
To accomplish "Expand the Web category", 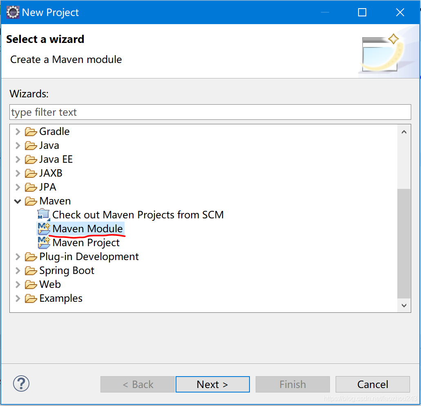I will pos(18,285).
